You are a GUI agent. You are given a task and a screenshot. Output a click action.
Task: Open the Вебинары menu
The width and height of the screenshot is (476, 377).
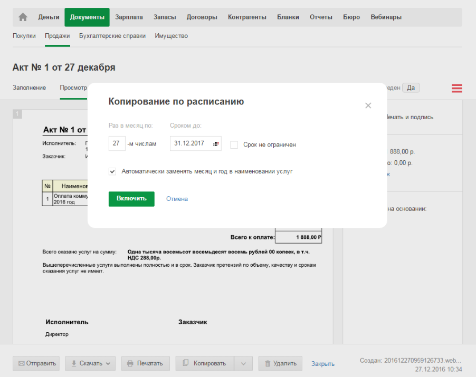386,17
